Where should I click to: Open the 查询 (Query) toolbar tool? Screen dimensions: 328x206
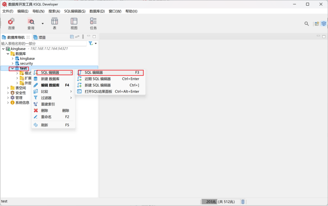[31, 23]
